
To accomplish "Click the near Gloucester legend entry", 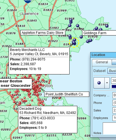I will tap(15, 86).
